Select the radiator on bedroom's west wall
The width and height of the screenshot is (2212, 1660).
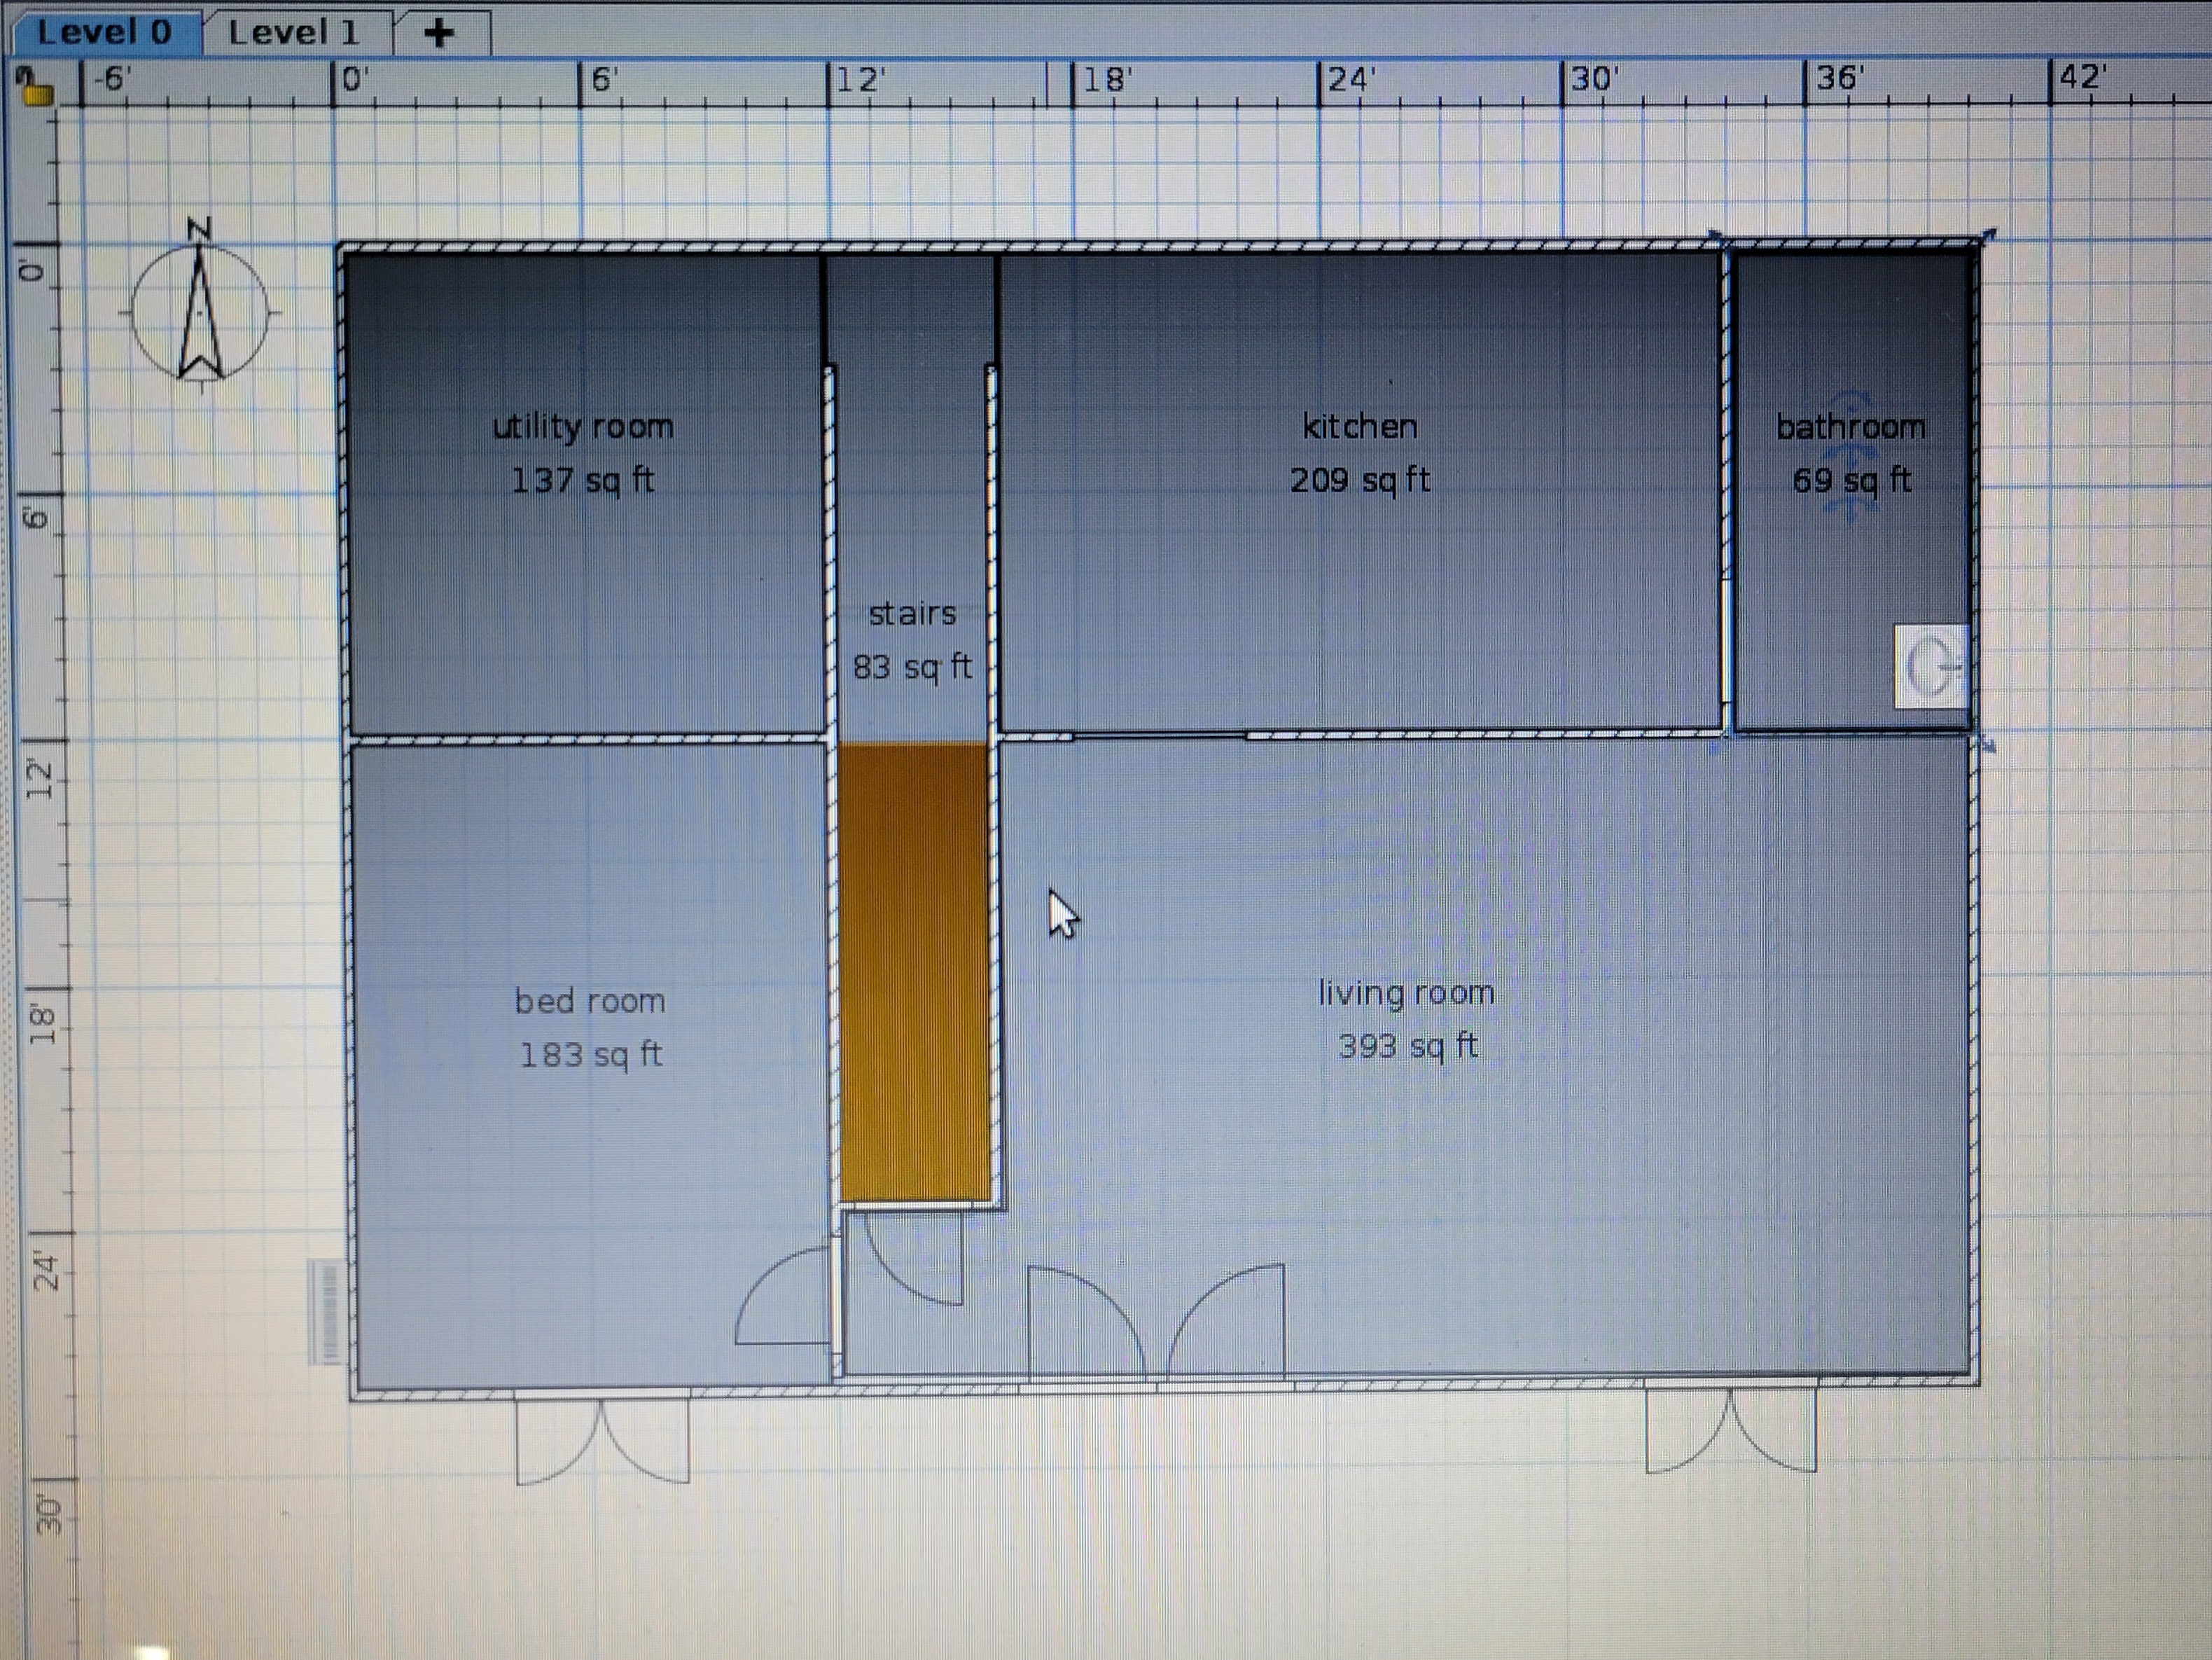[x=327, y=1311]
